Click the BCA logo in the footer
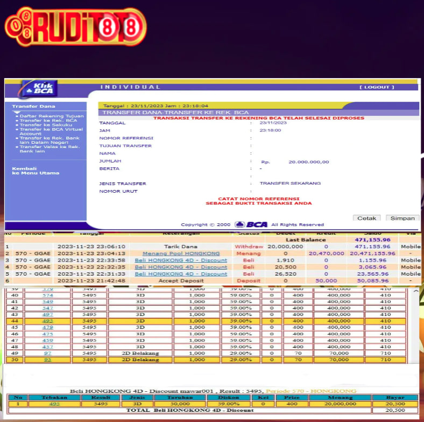This screenshot has width=424, height=422. coord(251,224)
